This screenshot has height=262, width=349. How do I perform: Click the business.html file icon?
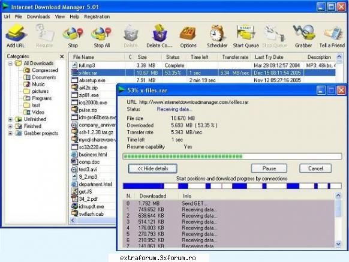(x=74, y=154)
